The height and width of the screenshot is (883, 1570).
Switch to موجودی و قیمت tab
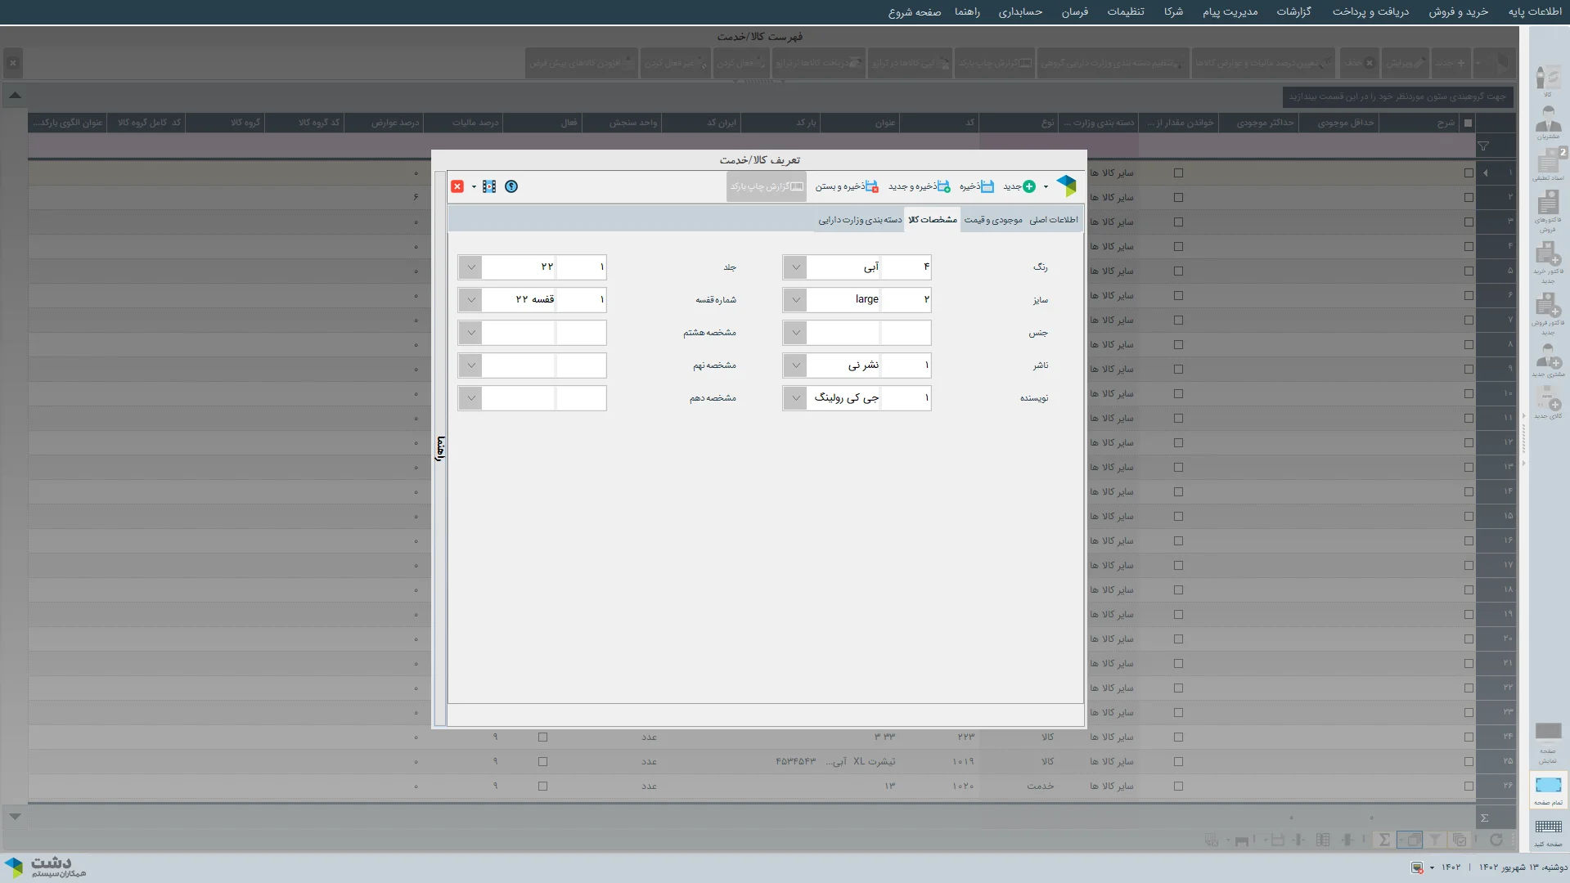(x=992, y=220)
